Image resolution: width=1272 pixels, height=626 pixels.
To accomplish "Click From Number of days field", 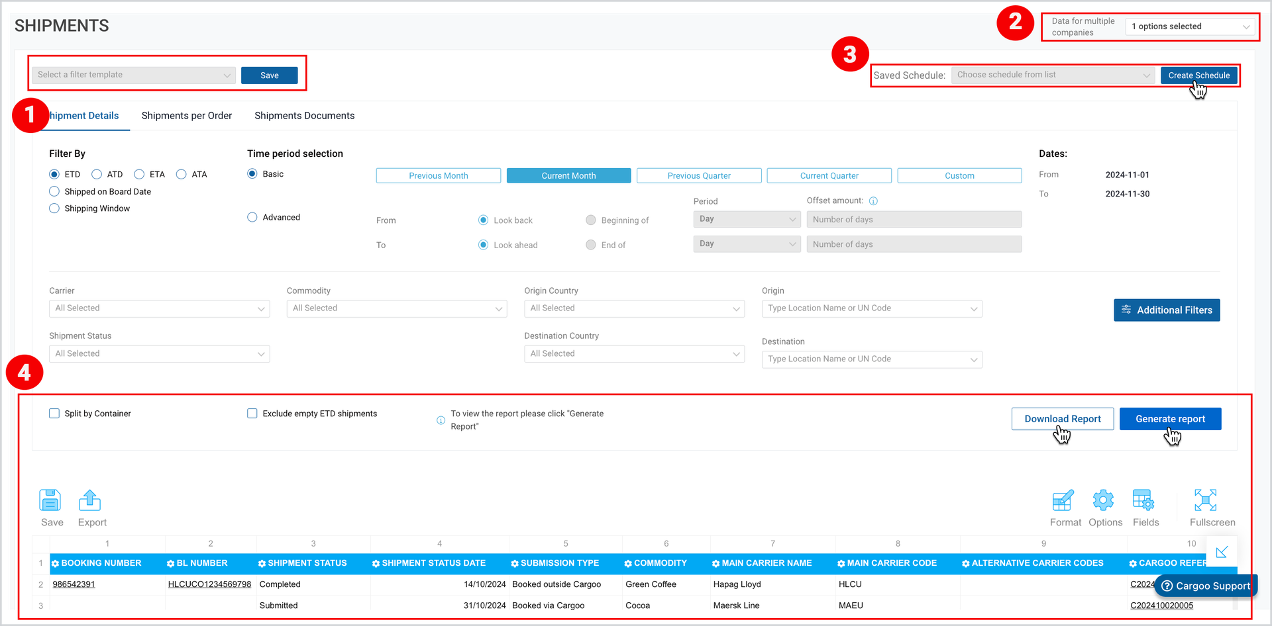I will click(x=914, y=220).
